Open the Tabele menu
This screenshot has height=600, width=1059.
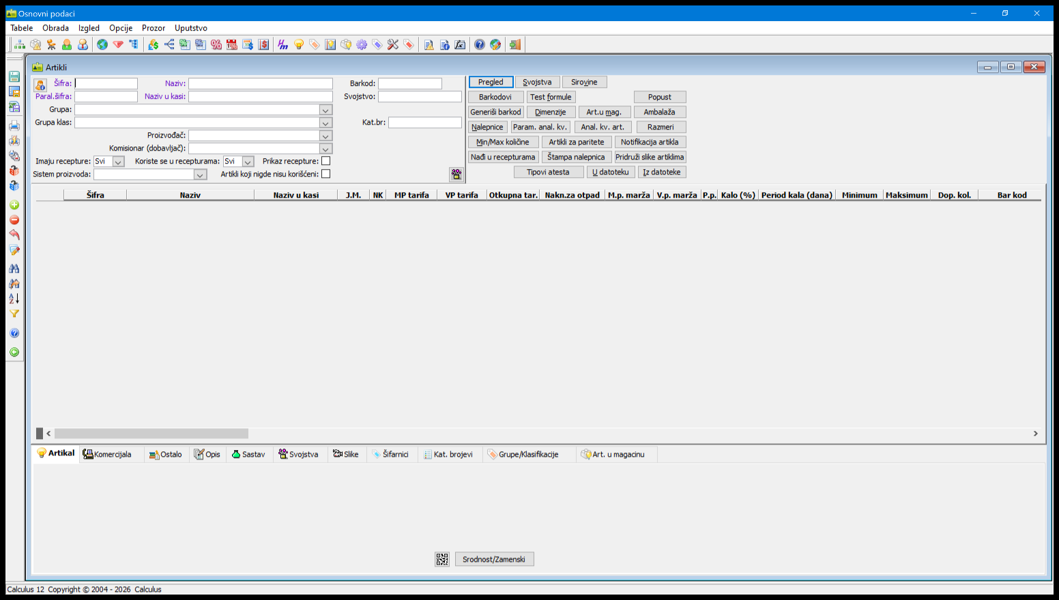click(22, 28)
